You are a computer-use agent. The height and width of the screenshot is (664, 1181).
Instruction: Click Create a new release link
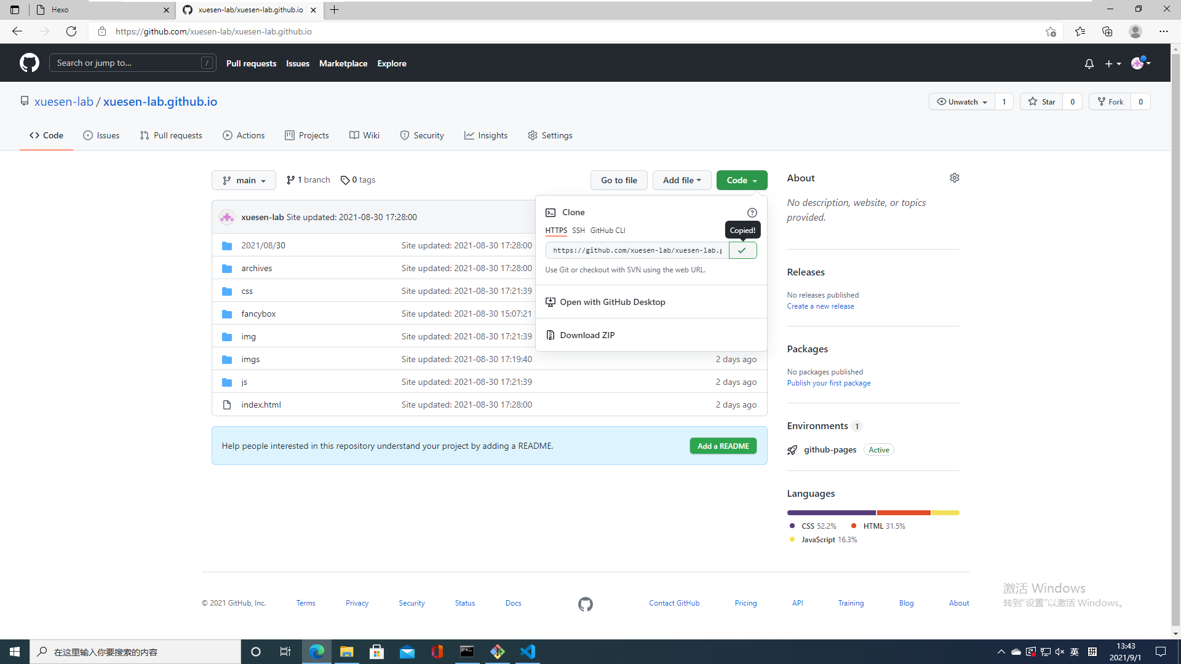(x=820, y=306)
